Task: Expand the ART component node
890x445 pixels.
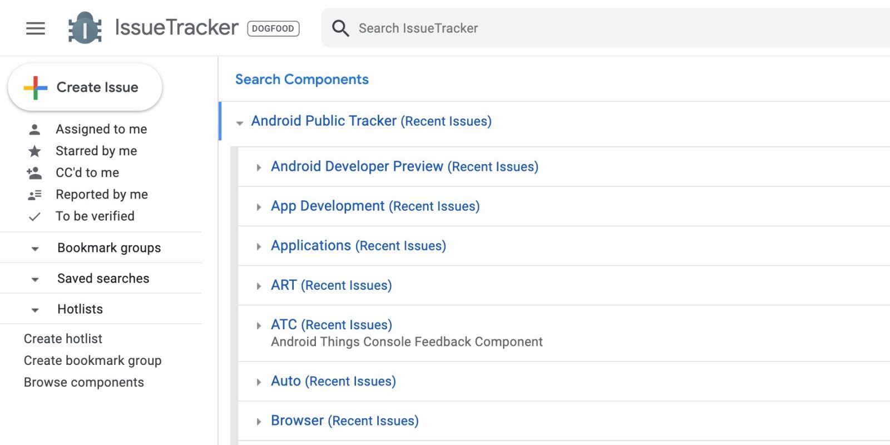Action: [259, 286]
